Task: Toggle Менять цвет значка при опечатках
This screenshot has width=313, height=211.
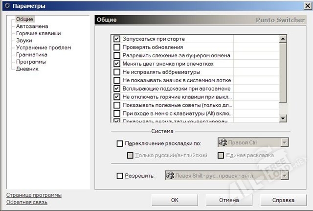Action: pos(117,64)
